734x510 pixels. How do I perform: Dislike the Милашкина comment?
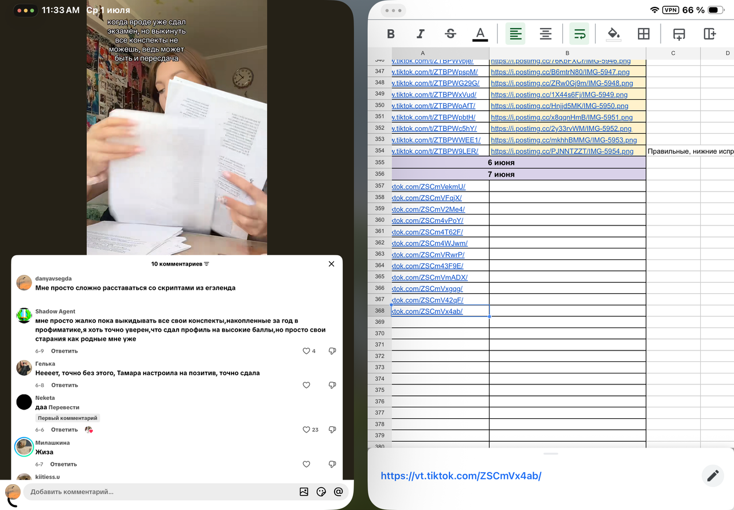pos(332,464)
